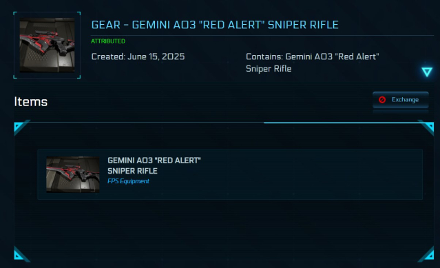Click the bottom-right cyan corner bracket icon
This screenshot has height=268, width=440.
click(427, 254)
